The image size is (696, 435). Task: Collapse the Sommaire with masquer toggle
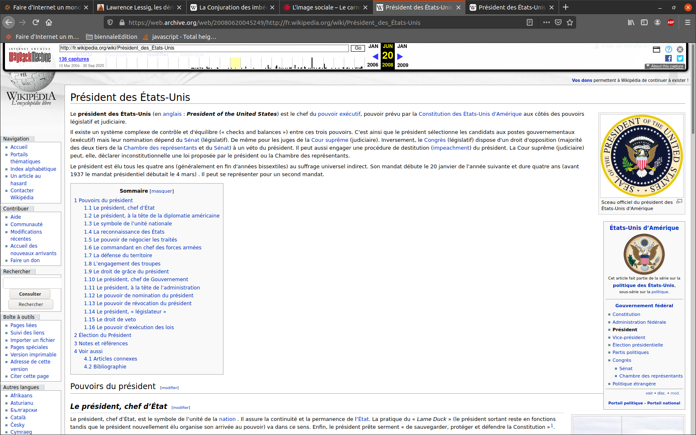click(161, 191)
